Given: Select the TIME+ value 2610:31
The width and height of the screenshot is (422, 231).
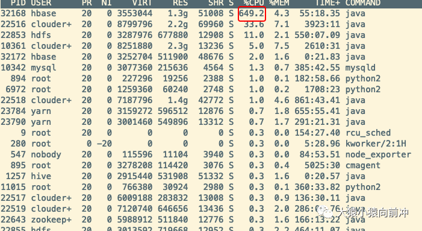Looking at the screenshot, I should click(323, 46).
